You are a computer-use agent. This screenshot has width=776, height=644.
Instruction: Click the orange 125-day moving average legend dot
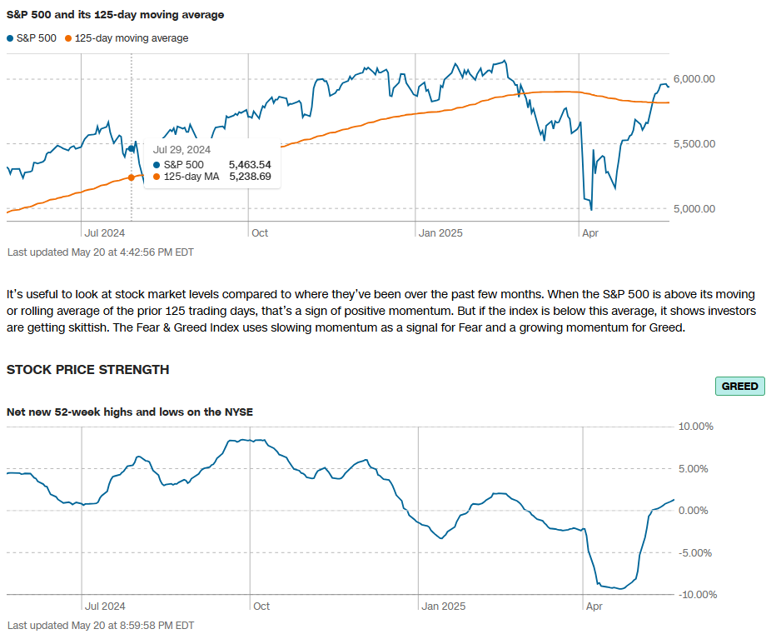coord(68,38)
